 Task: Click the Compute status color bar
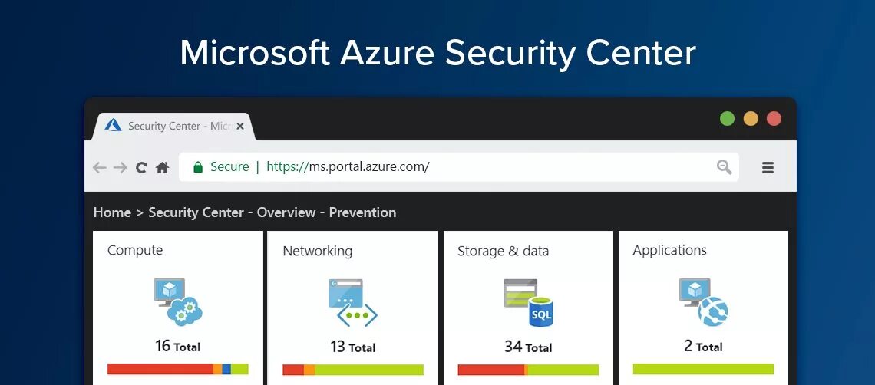point(177,369)
